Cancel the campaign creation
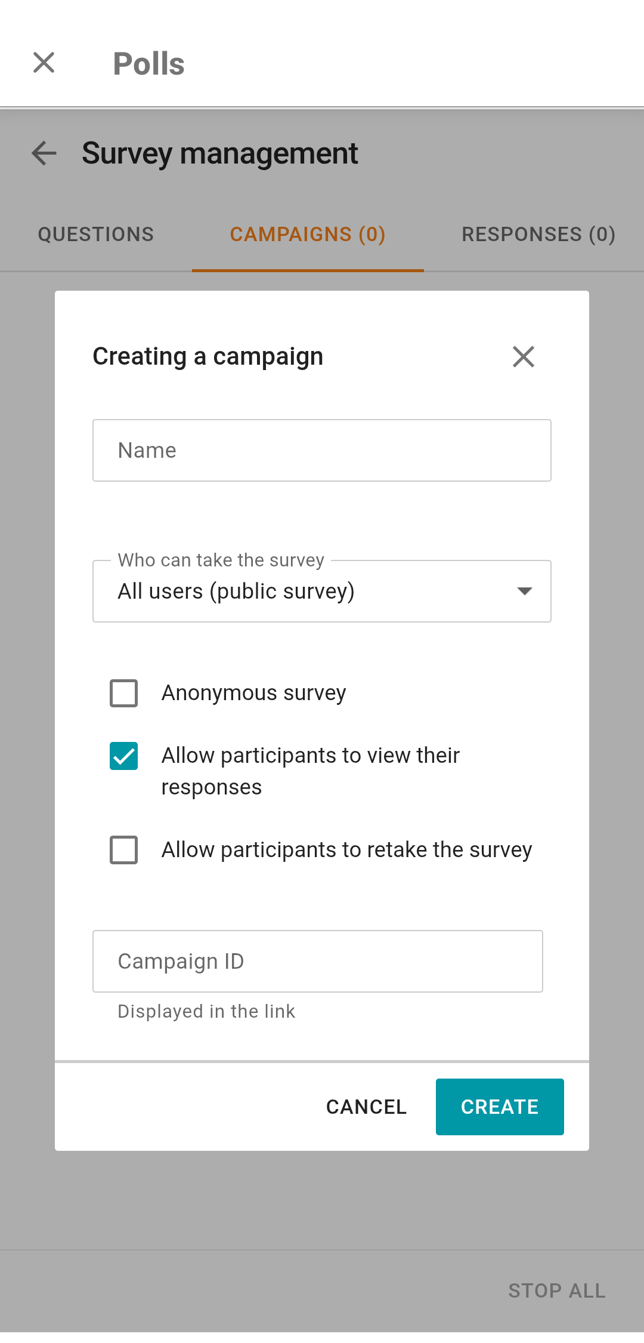 pyautogui.click(x=366, y=1107)
